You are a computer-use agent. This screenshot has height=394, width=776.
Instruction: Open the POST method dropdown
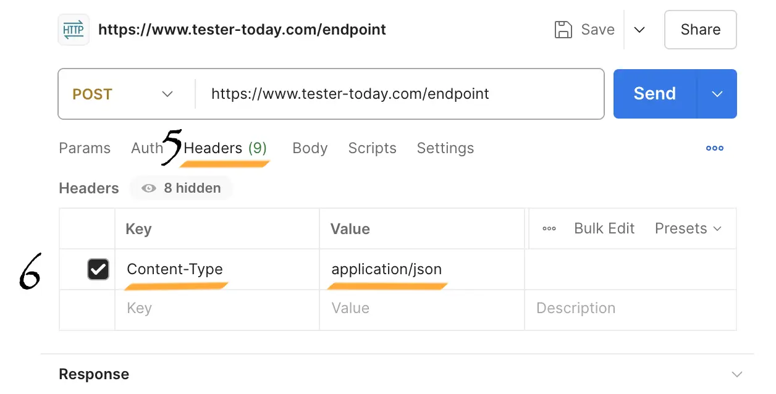[166, 94]
